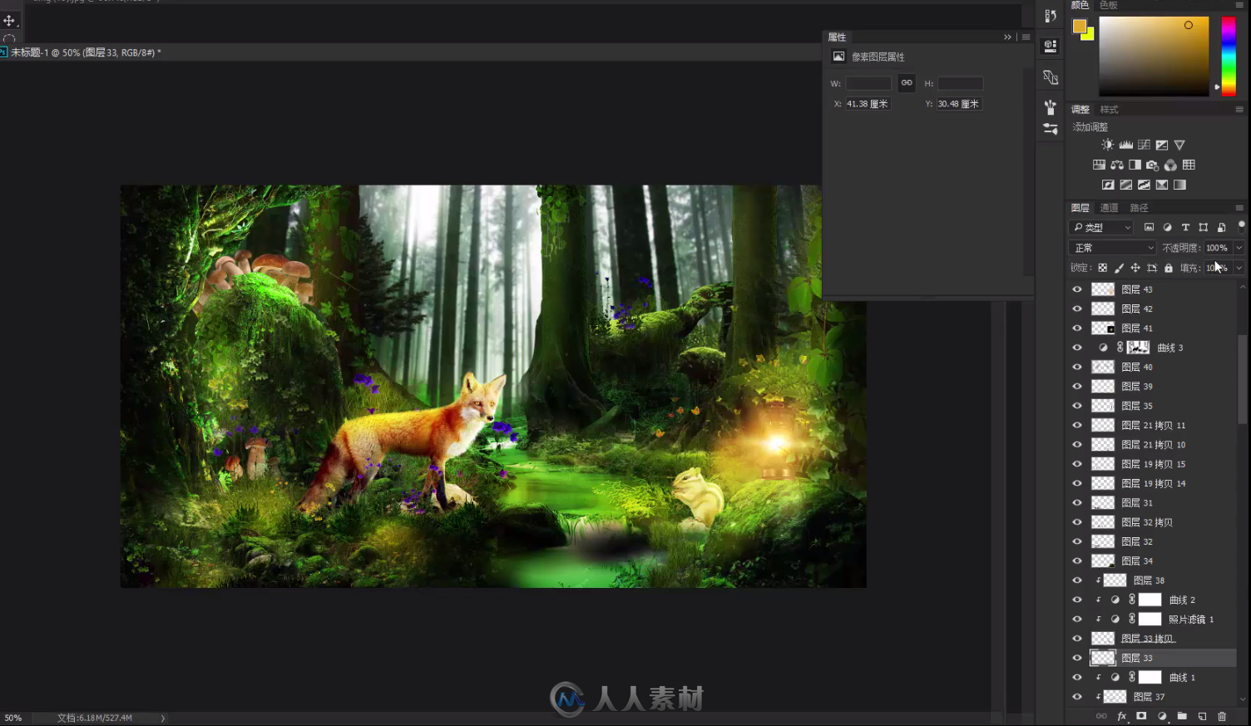Add a Photo Filter adjustment

click(1152, 165)
